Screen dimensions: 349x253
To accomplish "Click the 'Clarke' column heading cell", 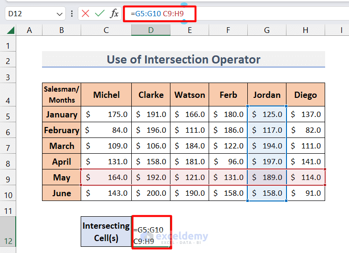I will pyautogui.click(x=151, y=95).
